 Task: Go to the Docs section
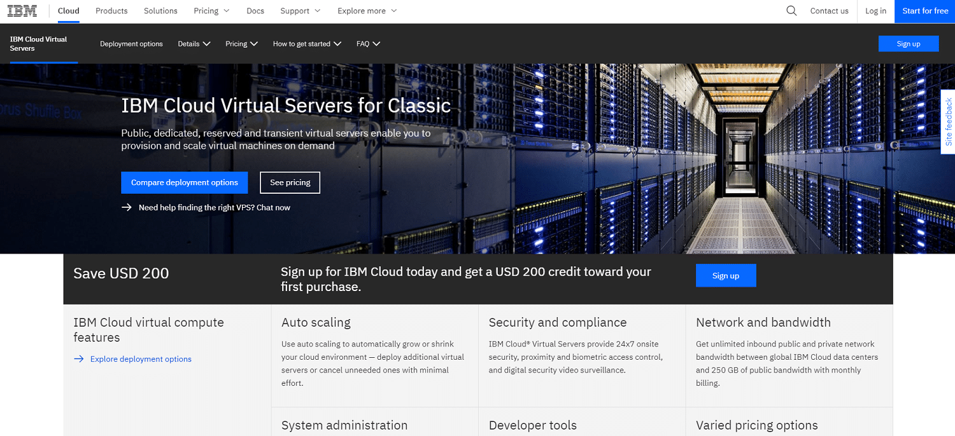pyautogui.click(x=255, y=11)
